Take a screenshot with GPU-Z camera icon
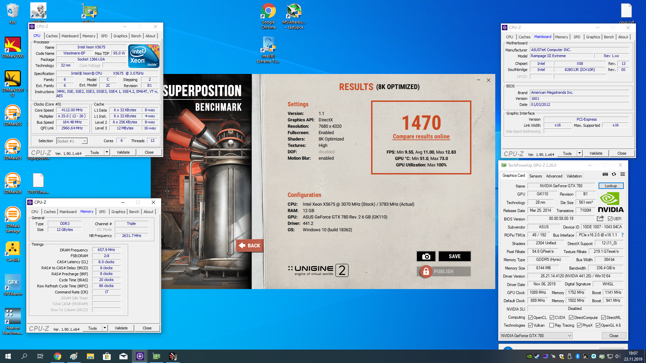The image size is (646, 363). [x=605, y=174]
